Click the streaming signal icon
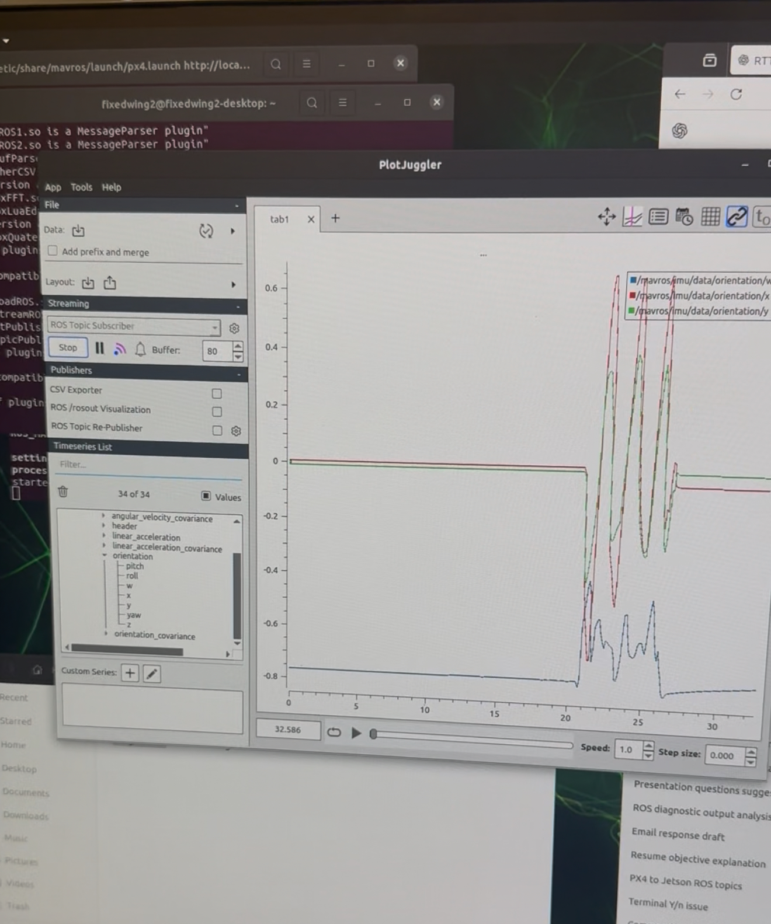Image resolution: width=771 pixels, height=924 pixels. tap(120, 349)
